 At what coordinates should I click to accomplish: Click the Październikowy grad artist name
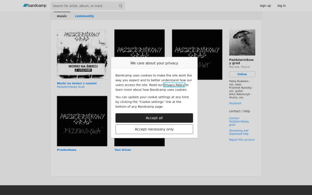point(241,61)
